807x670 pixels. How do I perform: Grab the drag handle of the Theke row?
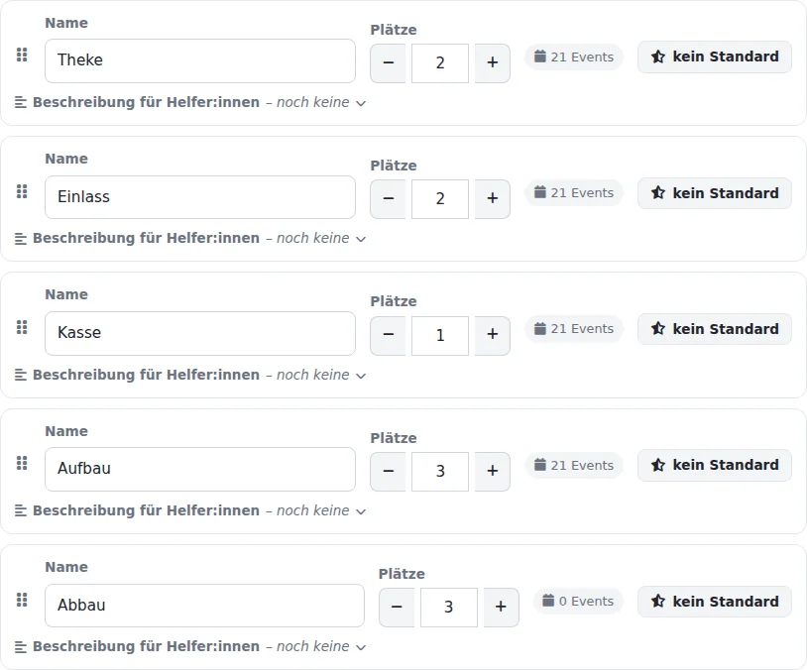tap(22, 55)
